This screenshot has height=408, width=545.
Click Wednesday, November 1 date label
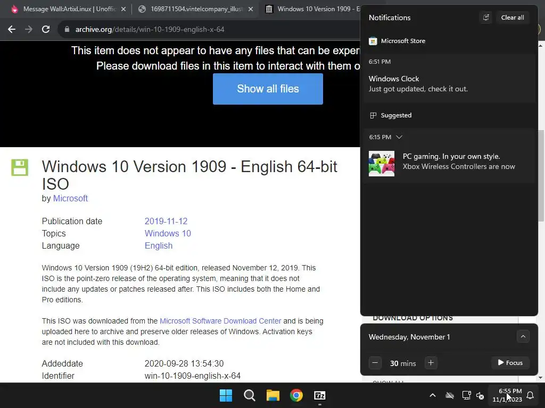click(x=409, y=337)
